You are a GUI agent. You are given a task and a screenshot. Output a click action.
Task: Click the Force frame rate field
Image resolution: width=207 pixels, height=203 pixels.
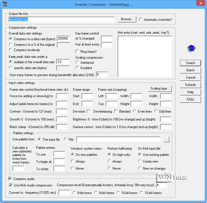point(62,96)
